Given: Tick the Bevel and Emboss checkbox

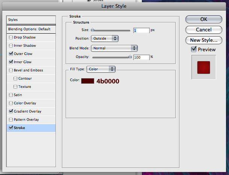Looking at the screenshot, I should coord(11,70).
